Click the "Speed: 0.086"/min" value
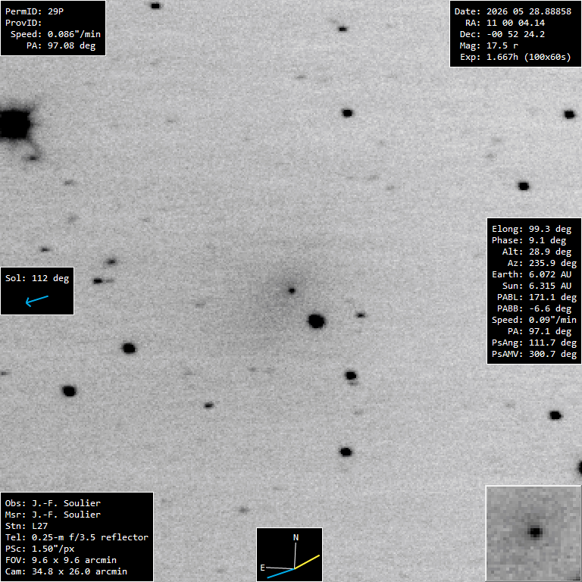582x582 pixels. [55, 34]
